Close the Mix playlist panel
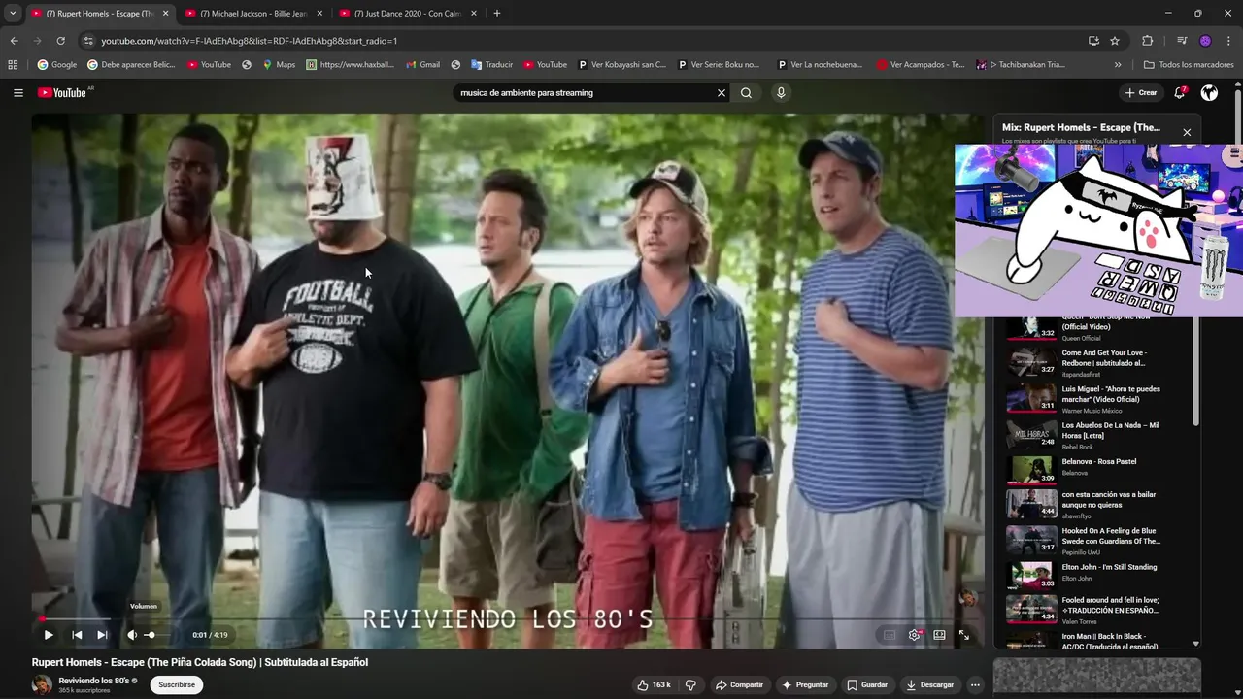 [x=1187, y=132]
